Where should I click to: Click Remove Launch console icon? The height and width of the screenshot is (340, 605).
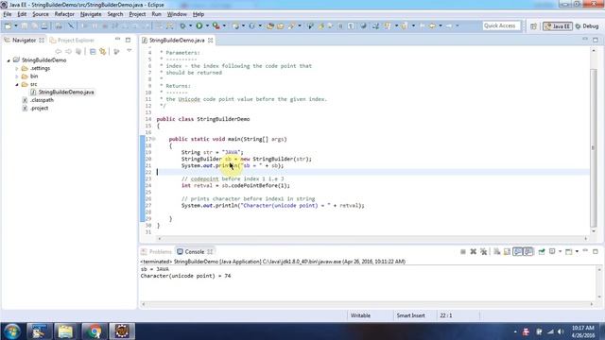coord(473,252)
